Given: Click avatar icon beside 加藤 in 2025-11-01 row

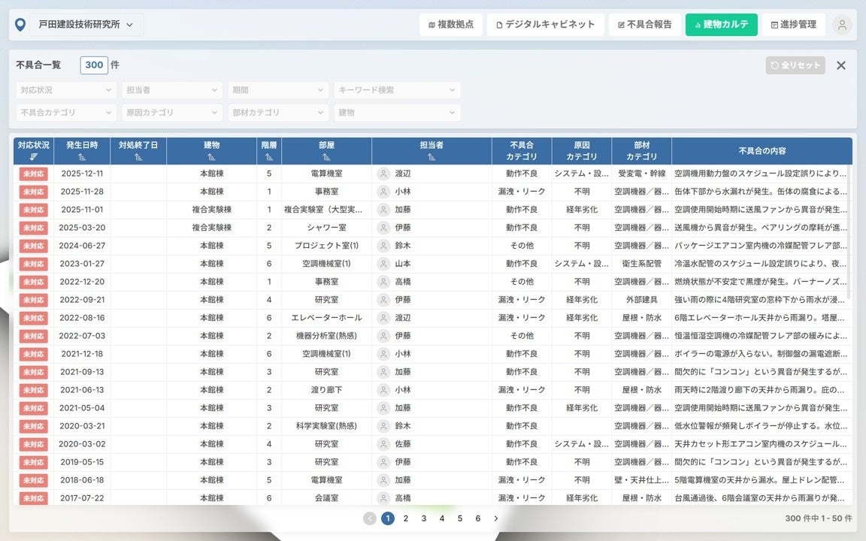Looking at the screenshot, I should point(383,210).
